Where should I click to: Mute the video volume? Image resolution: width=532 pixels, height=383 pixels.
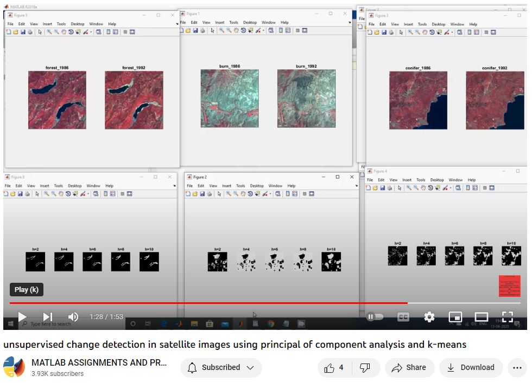pos(73,317)
